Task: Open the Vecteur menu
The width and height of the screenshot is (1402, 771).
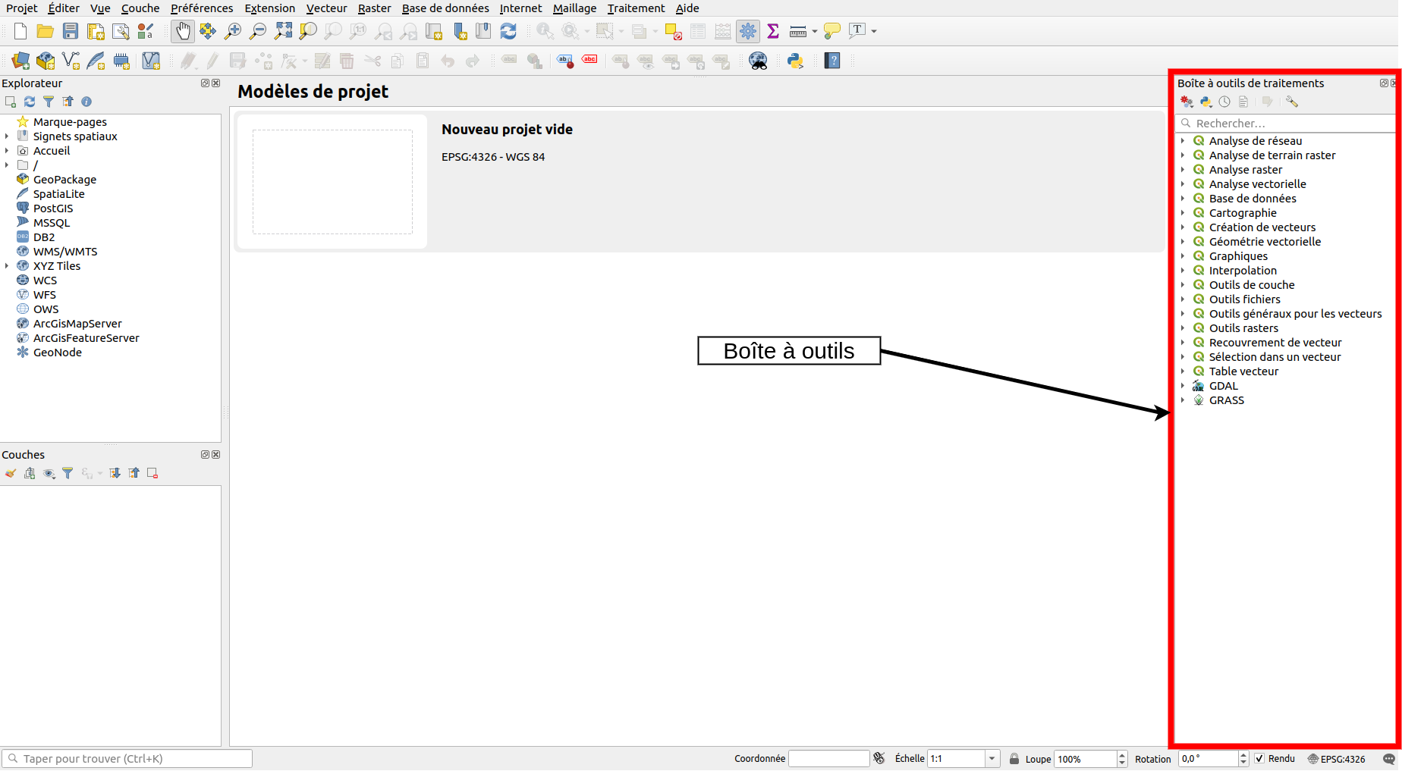Action: (x=326, y=8)
